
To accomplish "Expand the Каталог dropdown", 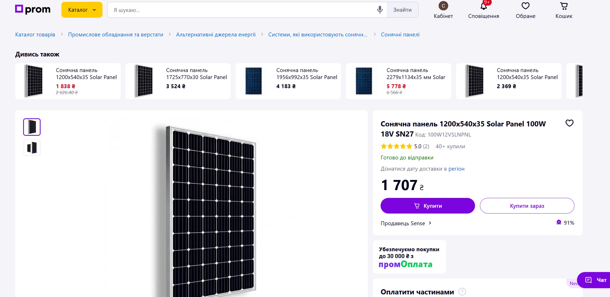I will pyautogui.click(x=82, y=10).
